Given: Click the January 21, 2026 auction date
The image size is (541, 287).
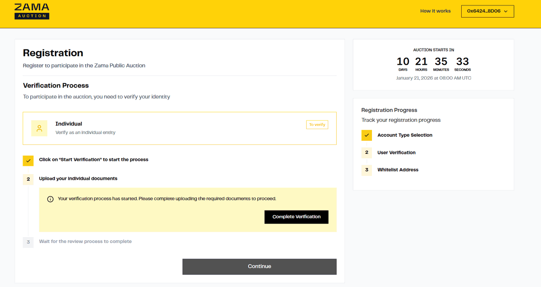Looking at the screenshot, I should tap(433, 78).
